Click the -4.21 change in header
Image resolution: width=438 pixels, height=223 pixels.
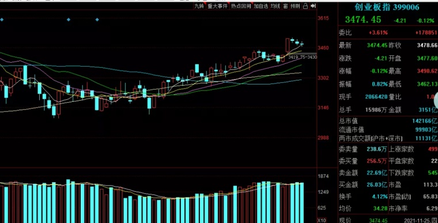click(400, 21)
